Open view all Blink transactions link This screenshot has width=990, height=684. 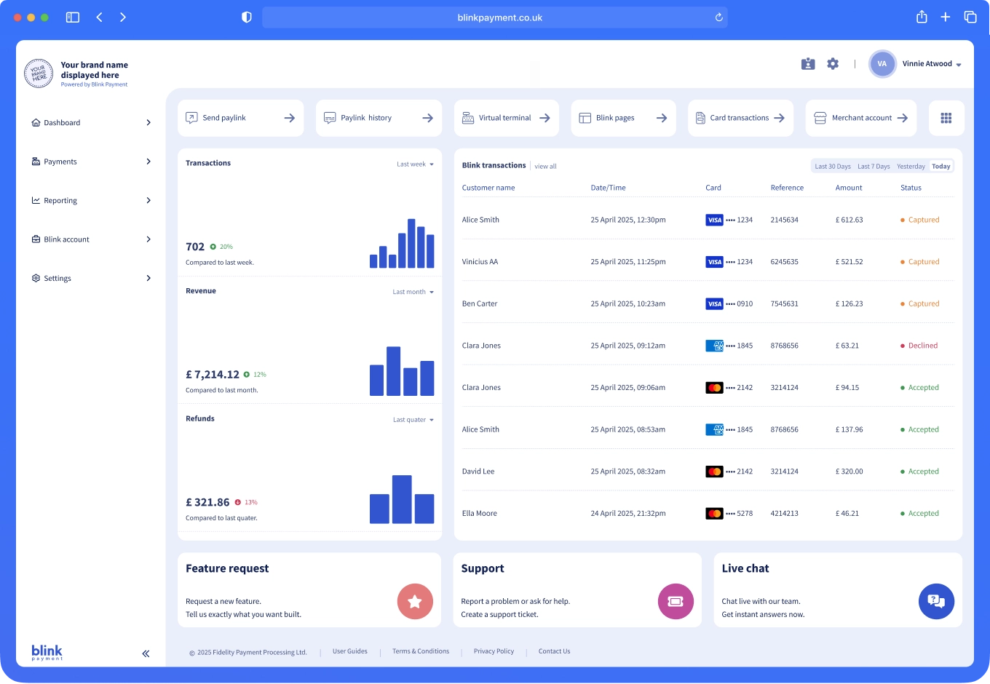click(x=545, y=167)
